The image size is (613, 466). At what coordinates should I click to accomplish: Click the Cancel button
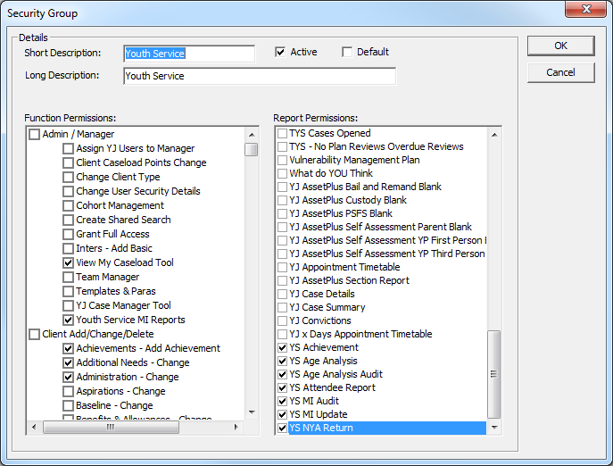pyautogui.click(x=560, y=72)
